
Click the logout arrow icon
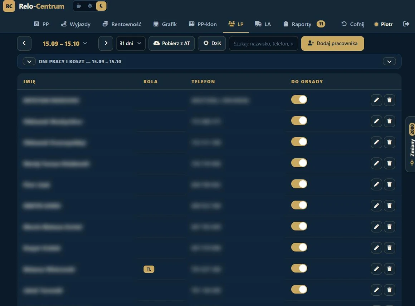pyautogui.click(x=406, y=24)
